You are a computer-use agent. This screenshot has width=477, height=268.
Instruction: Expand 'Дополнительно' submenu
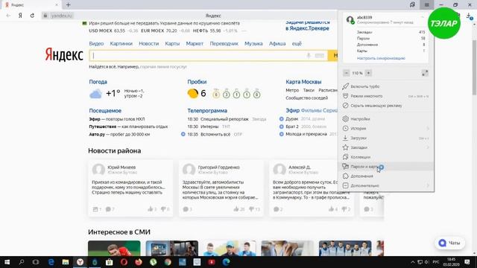pyautogui.click(x=386, y=185)
